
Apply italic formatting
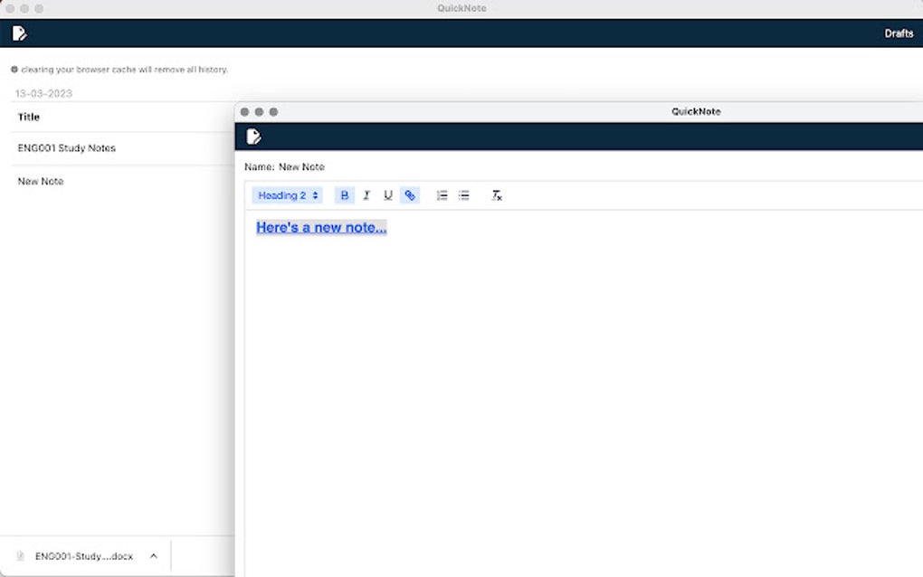pyautogui.click(x=366, y=194)
